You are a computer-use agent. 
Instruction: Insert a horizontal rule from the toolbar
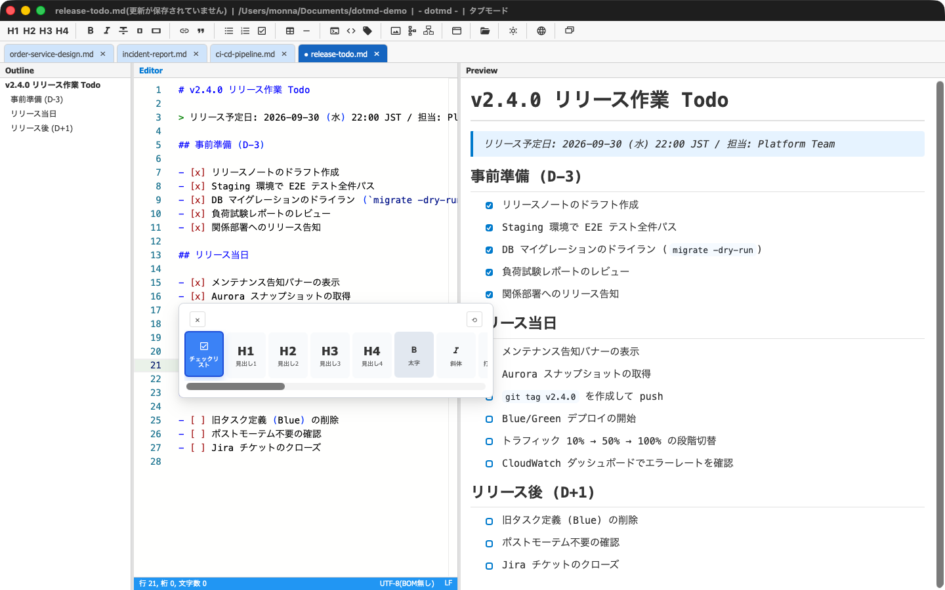pyautogui.click(x=306, y=31)
